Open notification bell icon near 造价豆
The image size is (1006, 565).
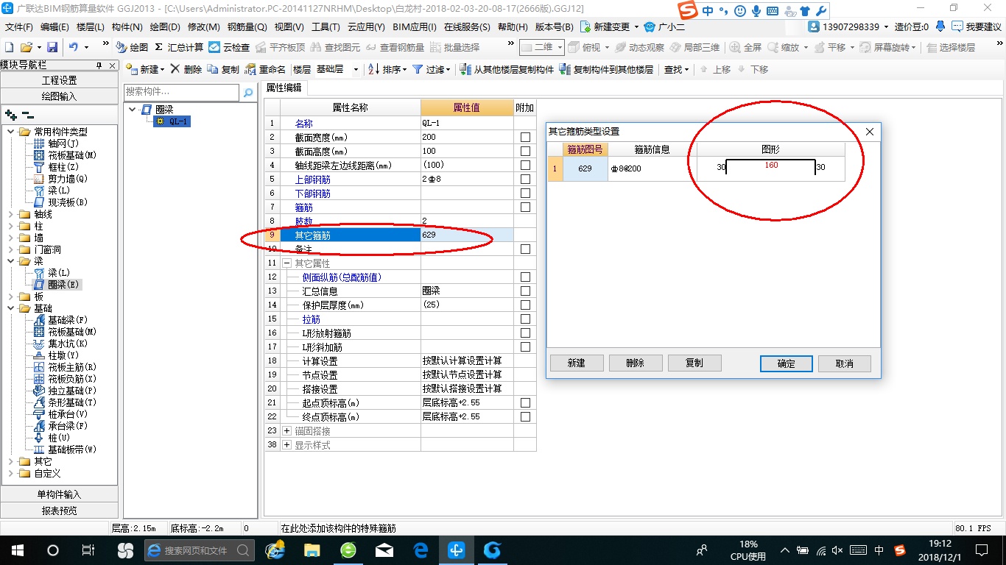[940, 26]
